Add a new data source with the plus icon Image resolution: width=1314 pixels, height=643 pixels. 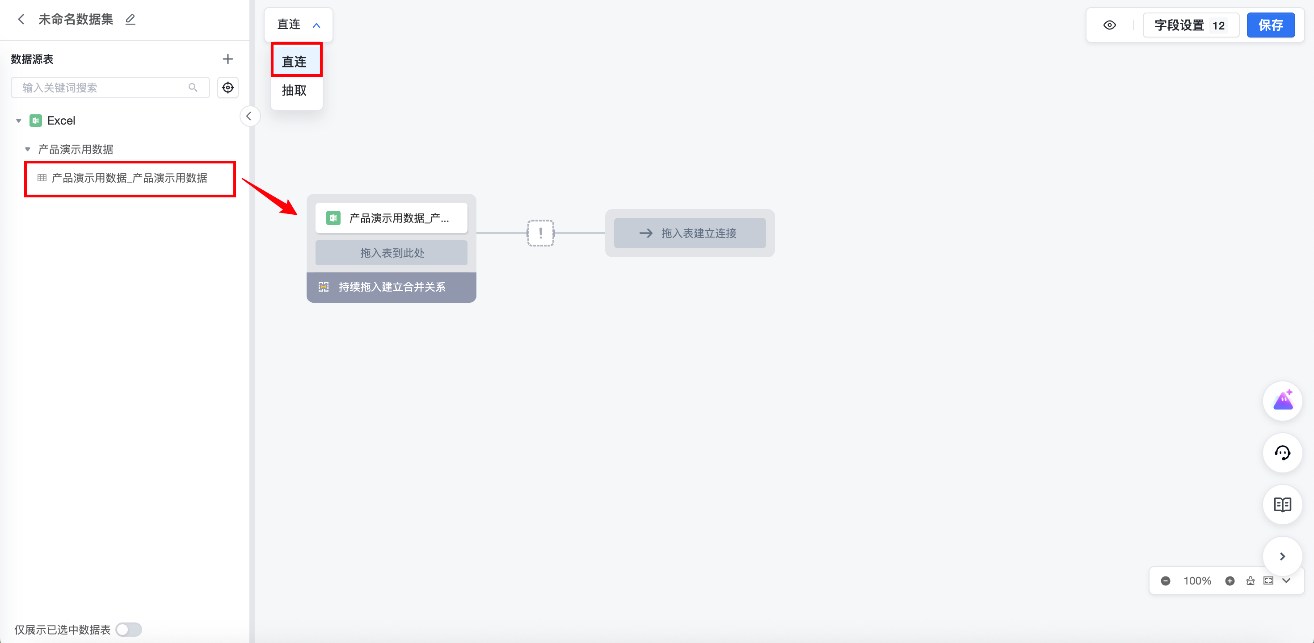pyautogui.click(x=227, y=59)
